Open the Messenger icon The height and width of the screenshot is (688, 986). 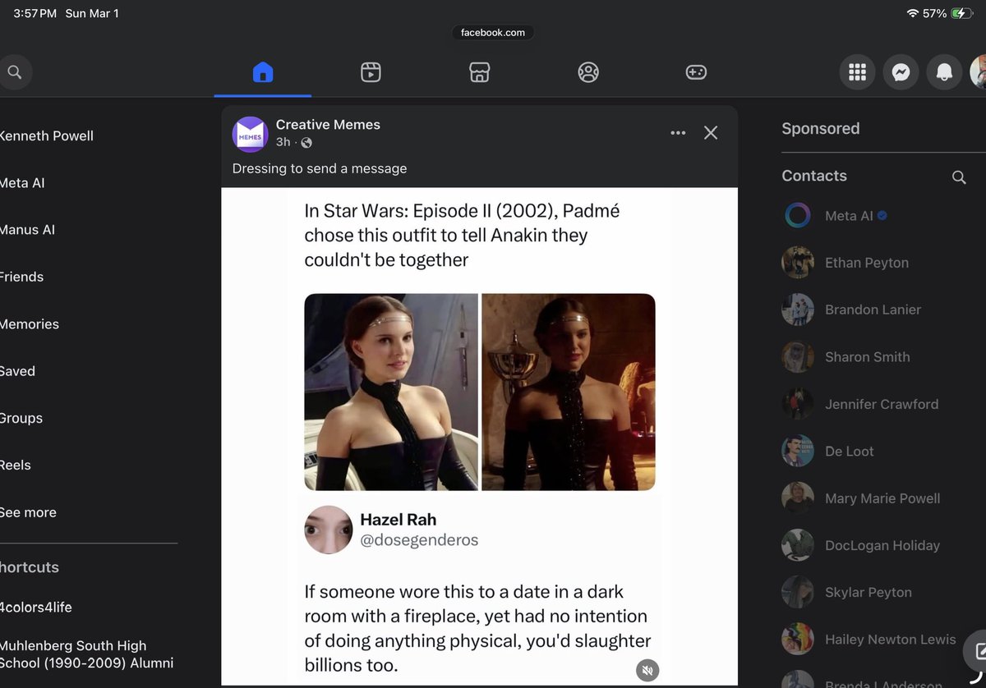pos(901,72)
